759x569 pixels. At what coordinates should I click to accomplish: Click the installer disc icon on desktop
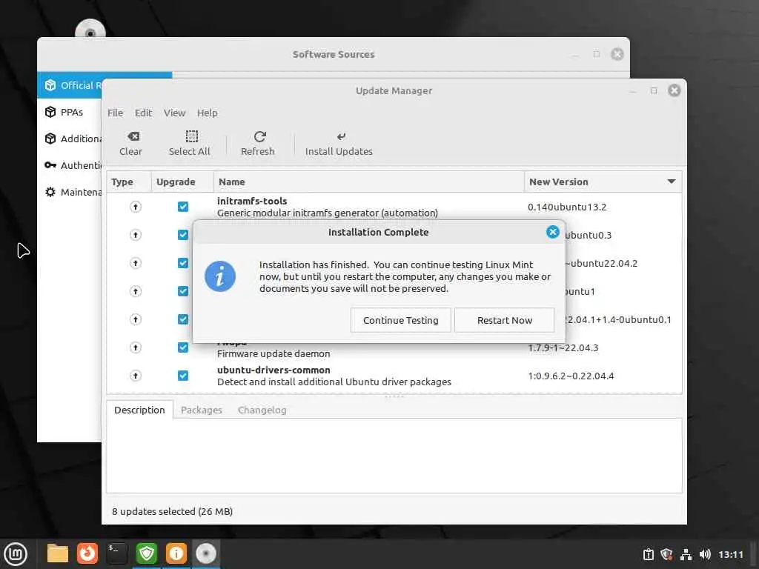pyautogui.click(x=90, y=29)
